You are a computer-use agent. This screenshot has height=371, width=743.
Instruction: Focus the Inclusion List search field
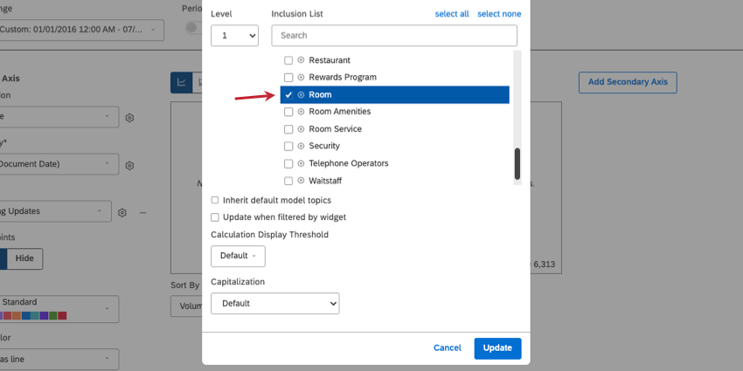tap(394, 36)
